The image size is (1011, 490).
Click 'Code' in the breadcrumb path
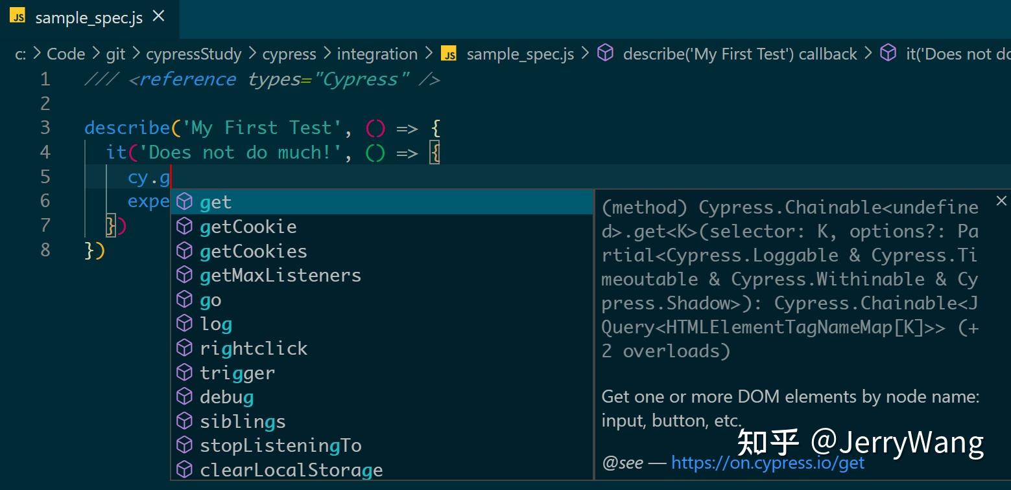(67, 54)
